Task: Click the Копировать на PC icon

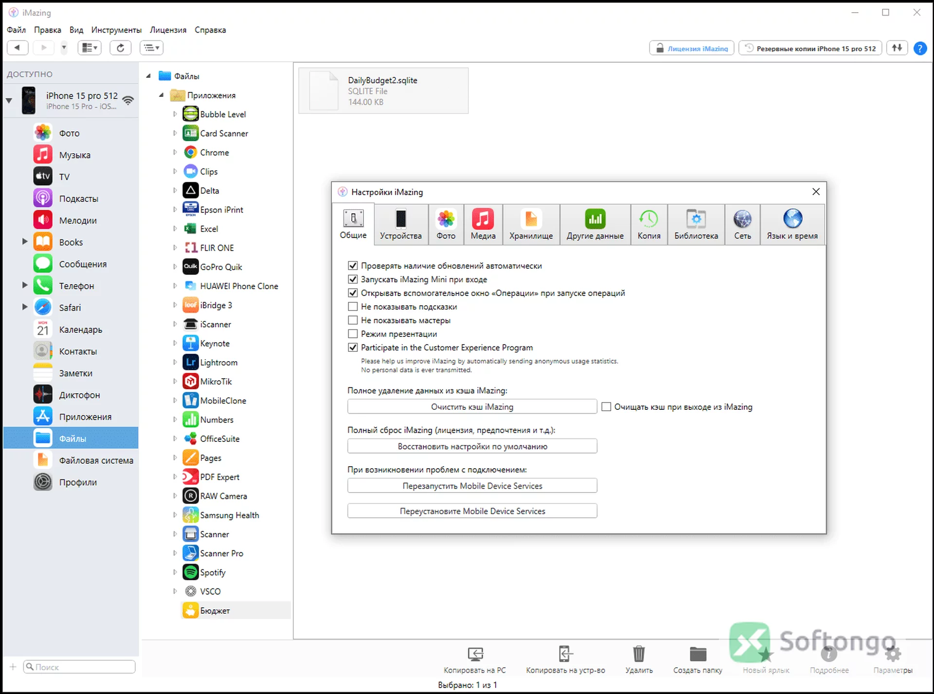Action: pos(475,654)
